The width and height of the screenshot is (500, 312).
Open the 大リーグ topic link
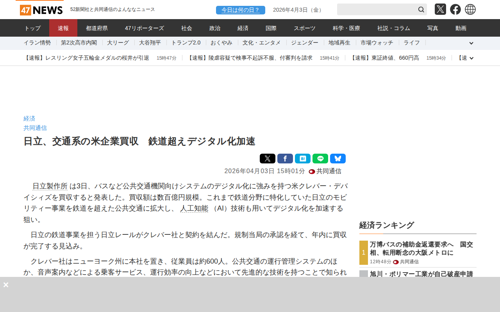click(x=118, y=43)
